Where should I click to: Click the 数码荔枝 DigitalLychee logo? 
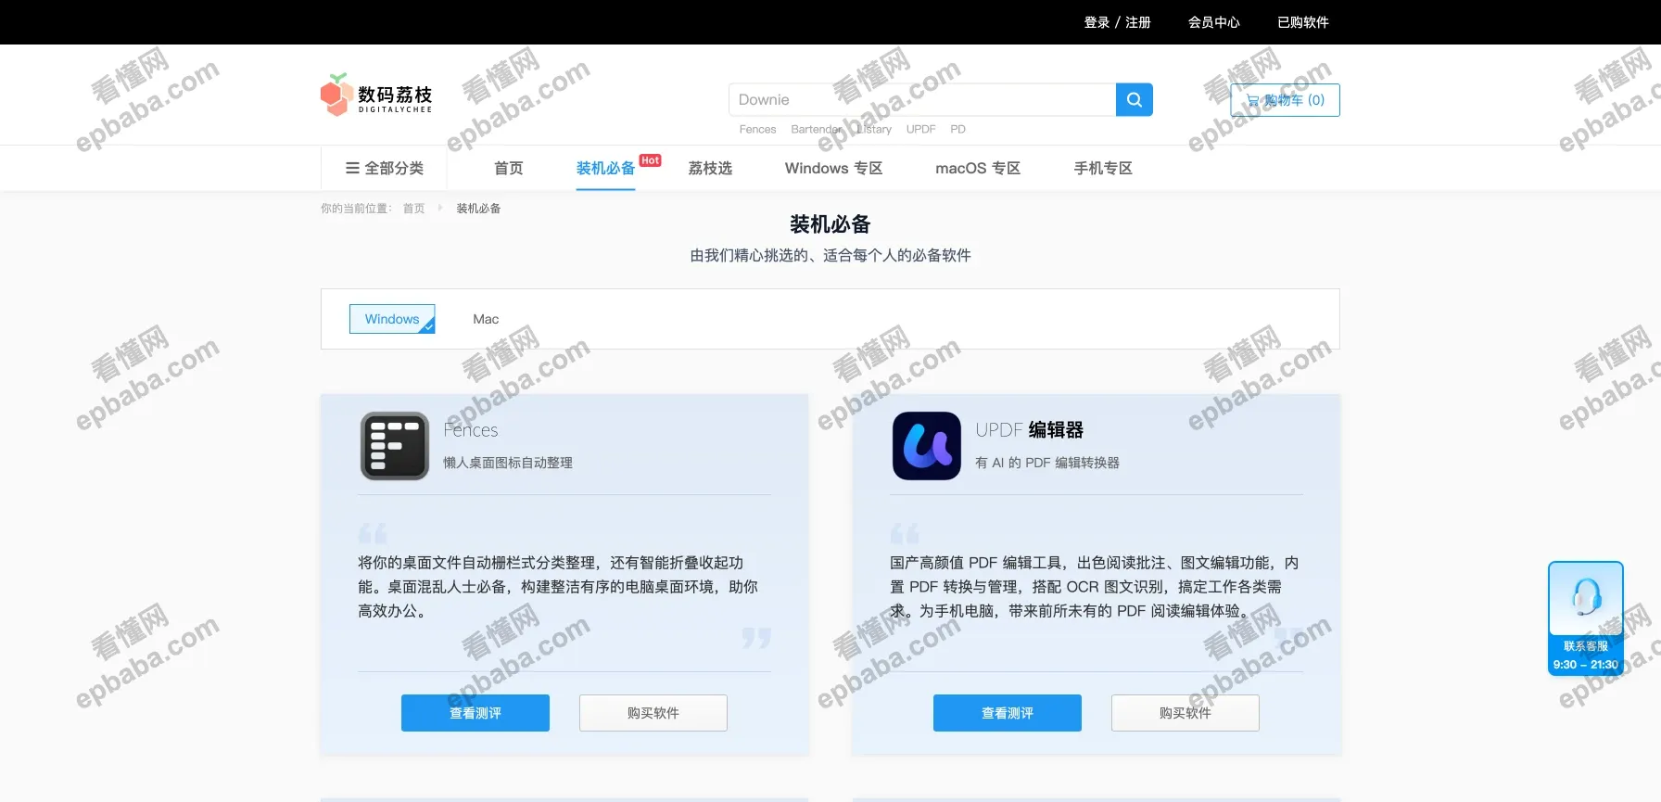point(376,95)
